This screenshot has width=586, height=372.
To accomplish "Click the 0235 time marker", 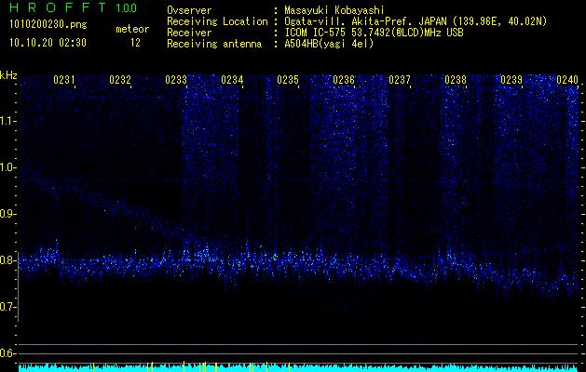I will [x=288, y=80].
